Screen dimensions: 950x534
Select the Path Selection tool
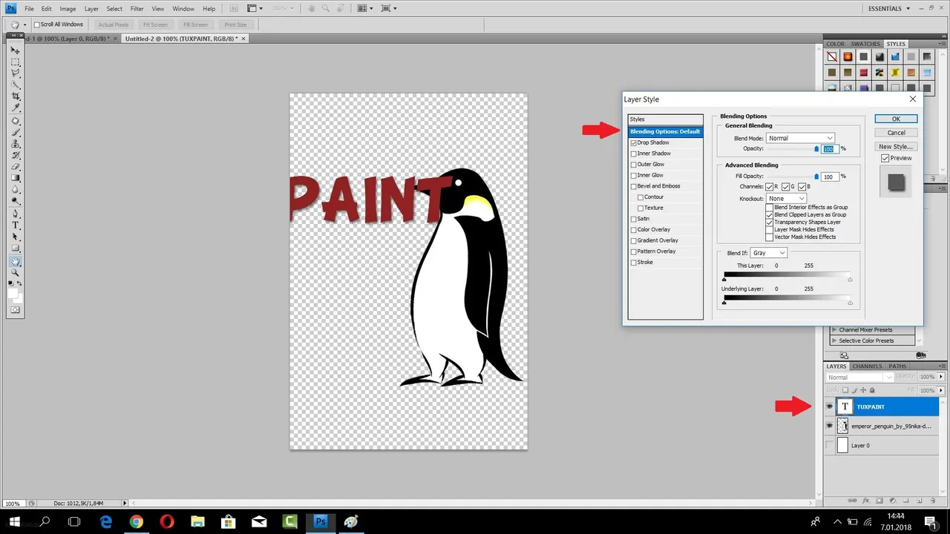[16, 237]
